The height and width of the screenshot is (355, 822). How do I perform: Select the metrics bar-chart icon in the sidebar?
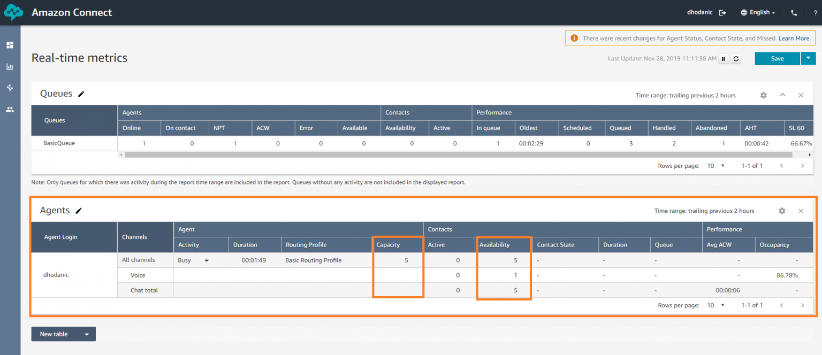pos(10,66)
